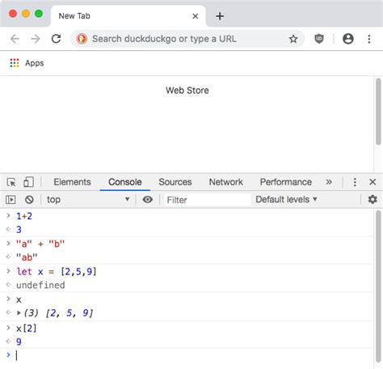Open console settings gear icon
Viewport: 383px width, 369px height.
click(x=372, y=200)
